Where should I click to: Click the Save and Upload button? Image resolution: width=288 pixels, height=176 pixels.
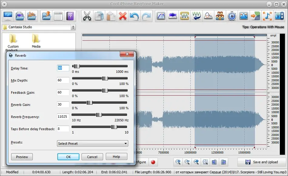coord(262,162)
